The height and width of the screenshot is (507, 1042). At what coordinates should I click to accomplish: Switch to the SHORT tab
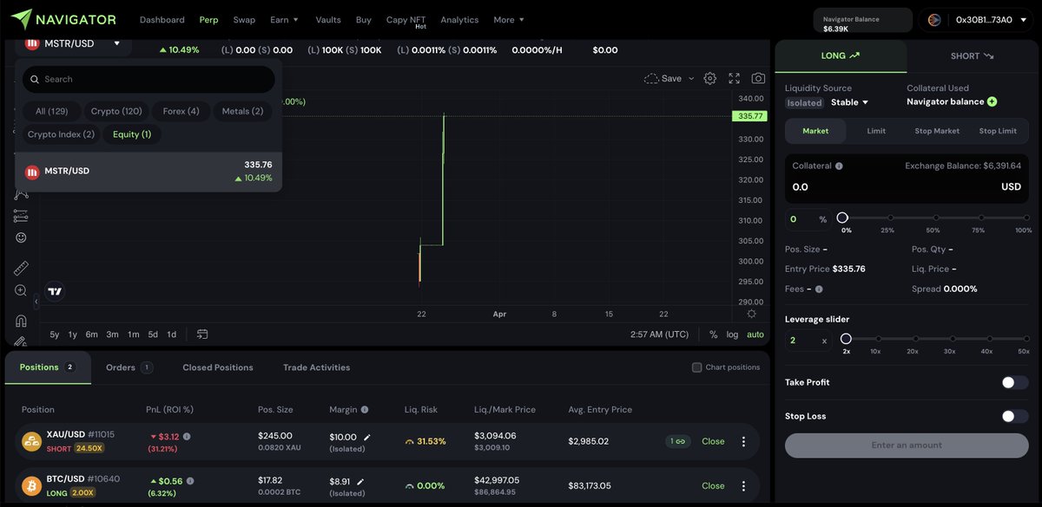pos(966,55)
